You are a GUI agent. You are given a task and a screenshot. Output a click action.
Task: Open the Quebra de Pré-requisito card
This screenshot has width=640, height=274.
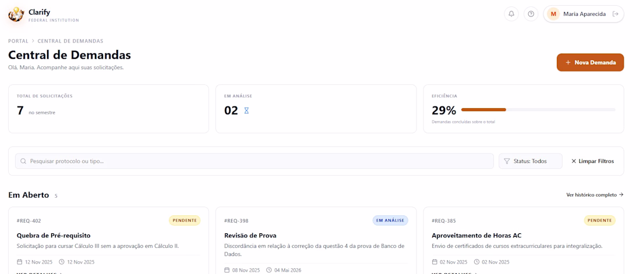109,240
